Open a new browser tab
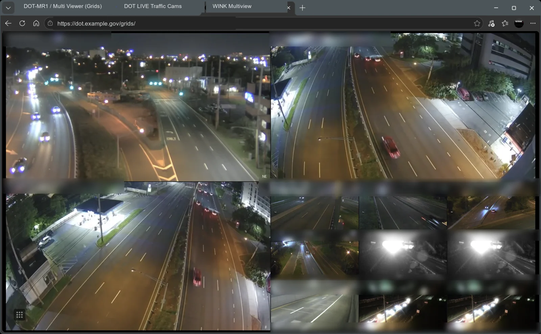Screen dimensions: 541x334 302,8
